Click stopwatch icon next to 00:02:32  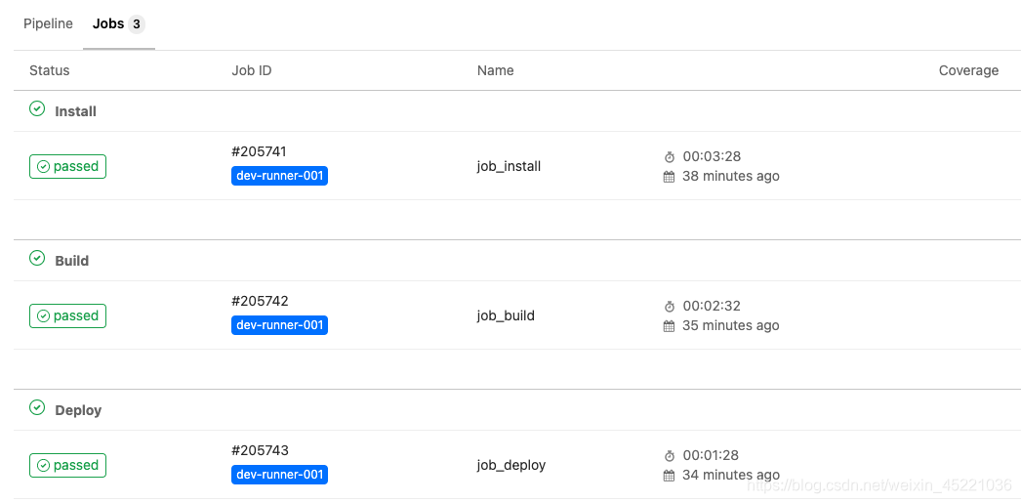pyautogui.click(x=670, y=307)
